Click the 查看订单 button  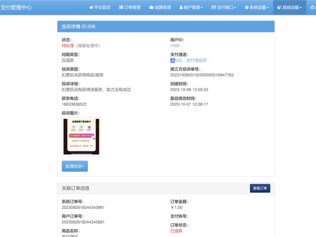coord(260,188)
